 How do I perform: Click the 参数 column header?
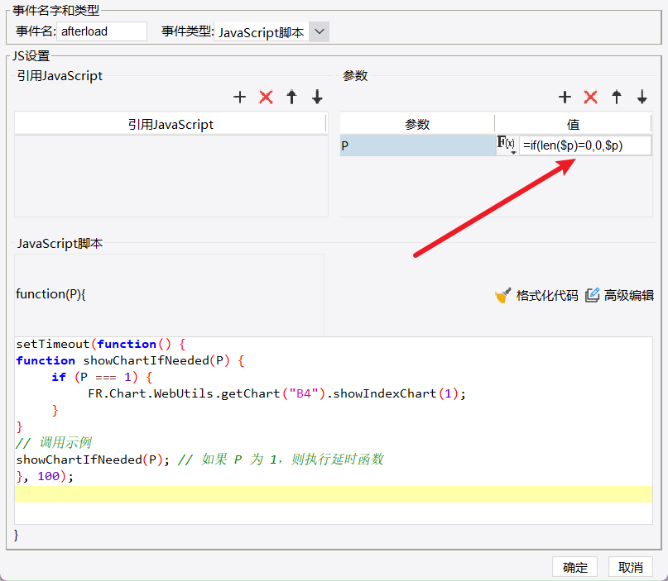[417, 124]
